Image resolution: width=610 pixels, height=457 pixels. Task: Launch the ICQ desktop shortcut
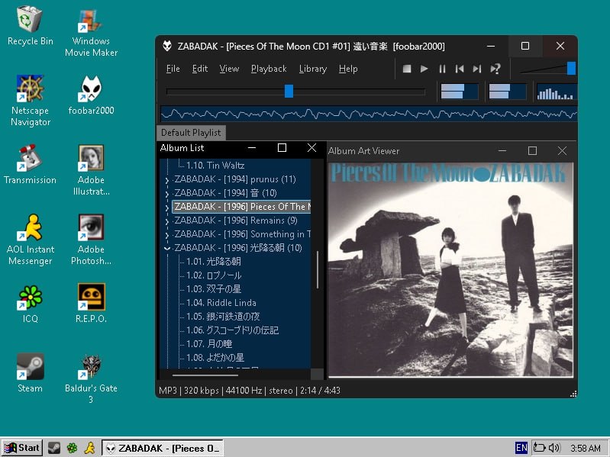tap(30, 304)
